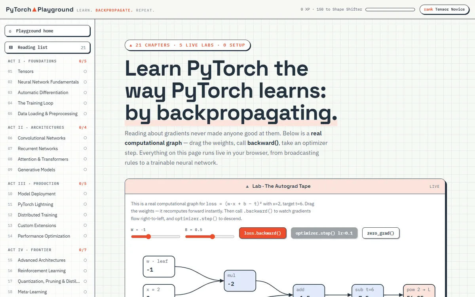This screenshot has height=297, width=475.
Task: Open the Reading list
Action: [47, 48]
